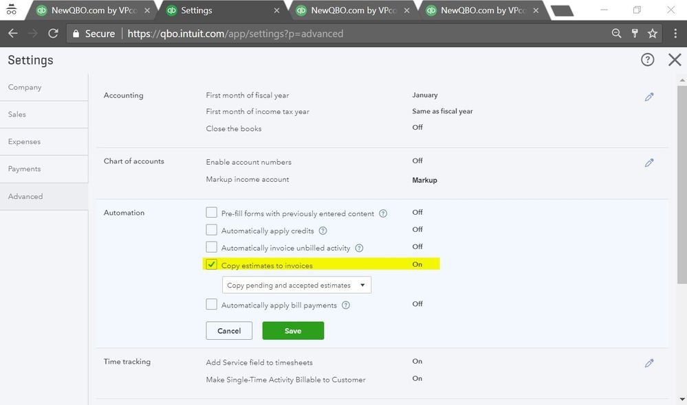
Task: Enable Pre-fill forms with previously entered content
Action: [x=212, y=213]
